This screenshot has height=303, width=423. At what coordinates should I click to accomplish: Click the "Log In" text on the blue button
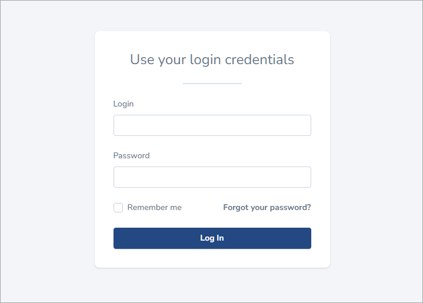coord(212,238)
